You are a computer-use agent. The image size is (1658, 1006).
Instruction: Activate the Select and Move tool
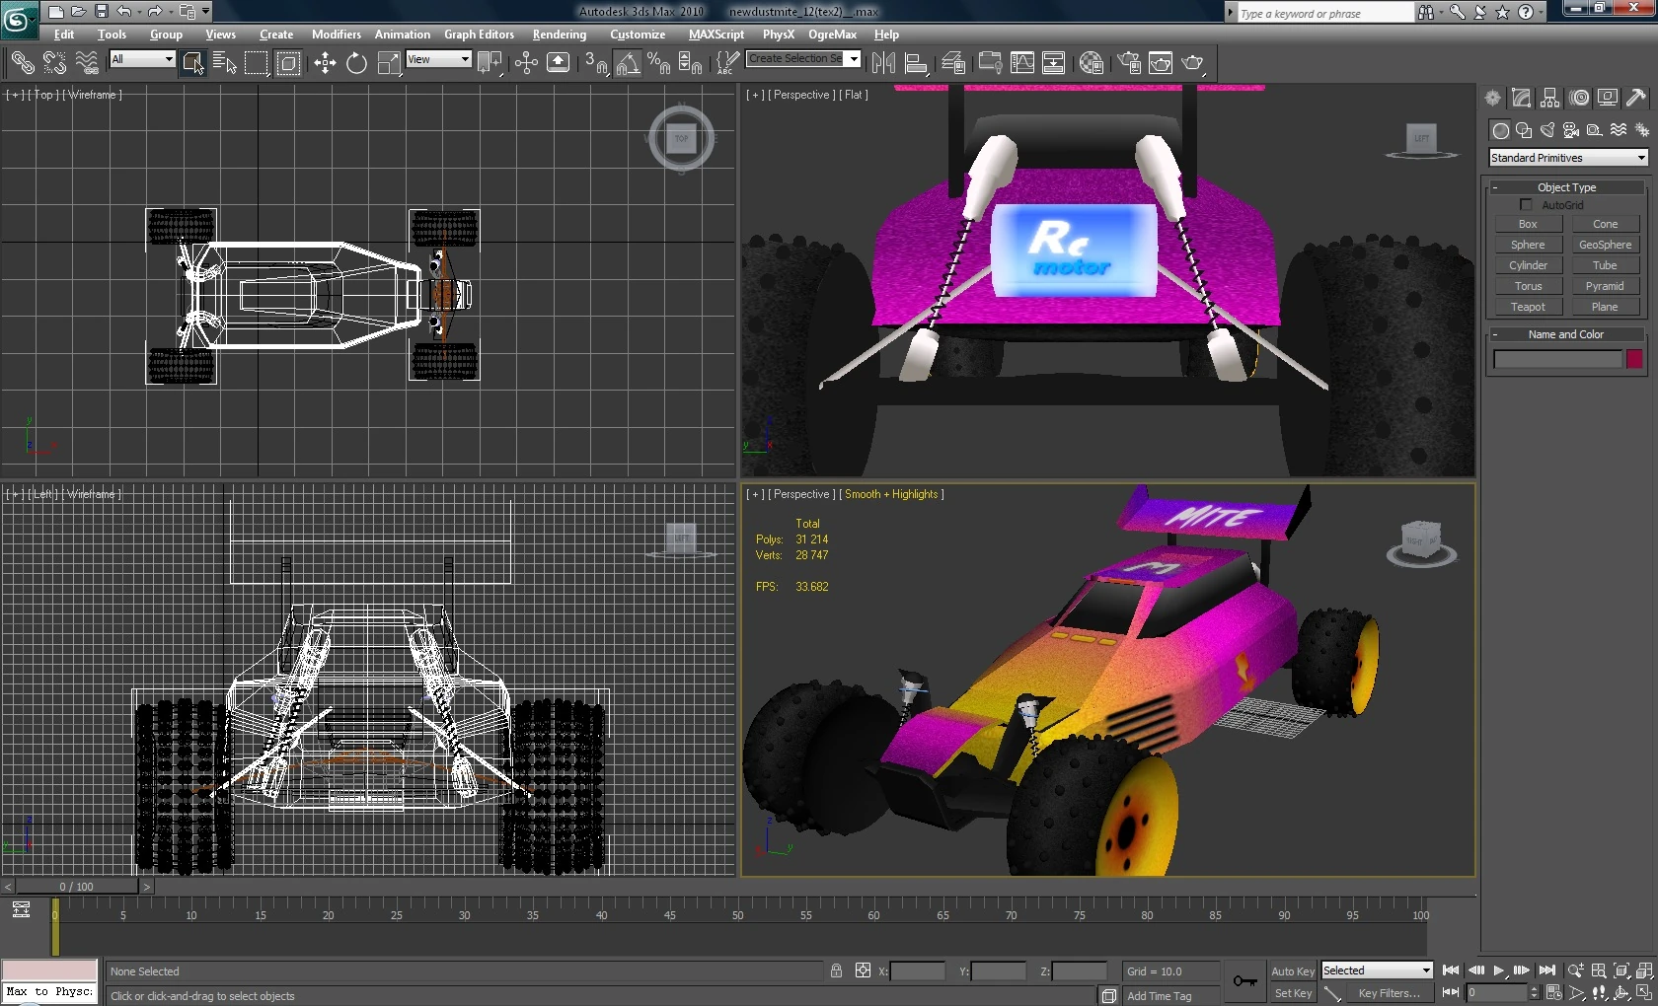point(325,63)
